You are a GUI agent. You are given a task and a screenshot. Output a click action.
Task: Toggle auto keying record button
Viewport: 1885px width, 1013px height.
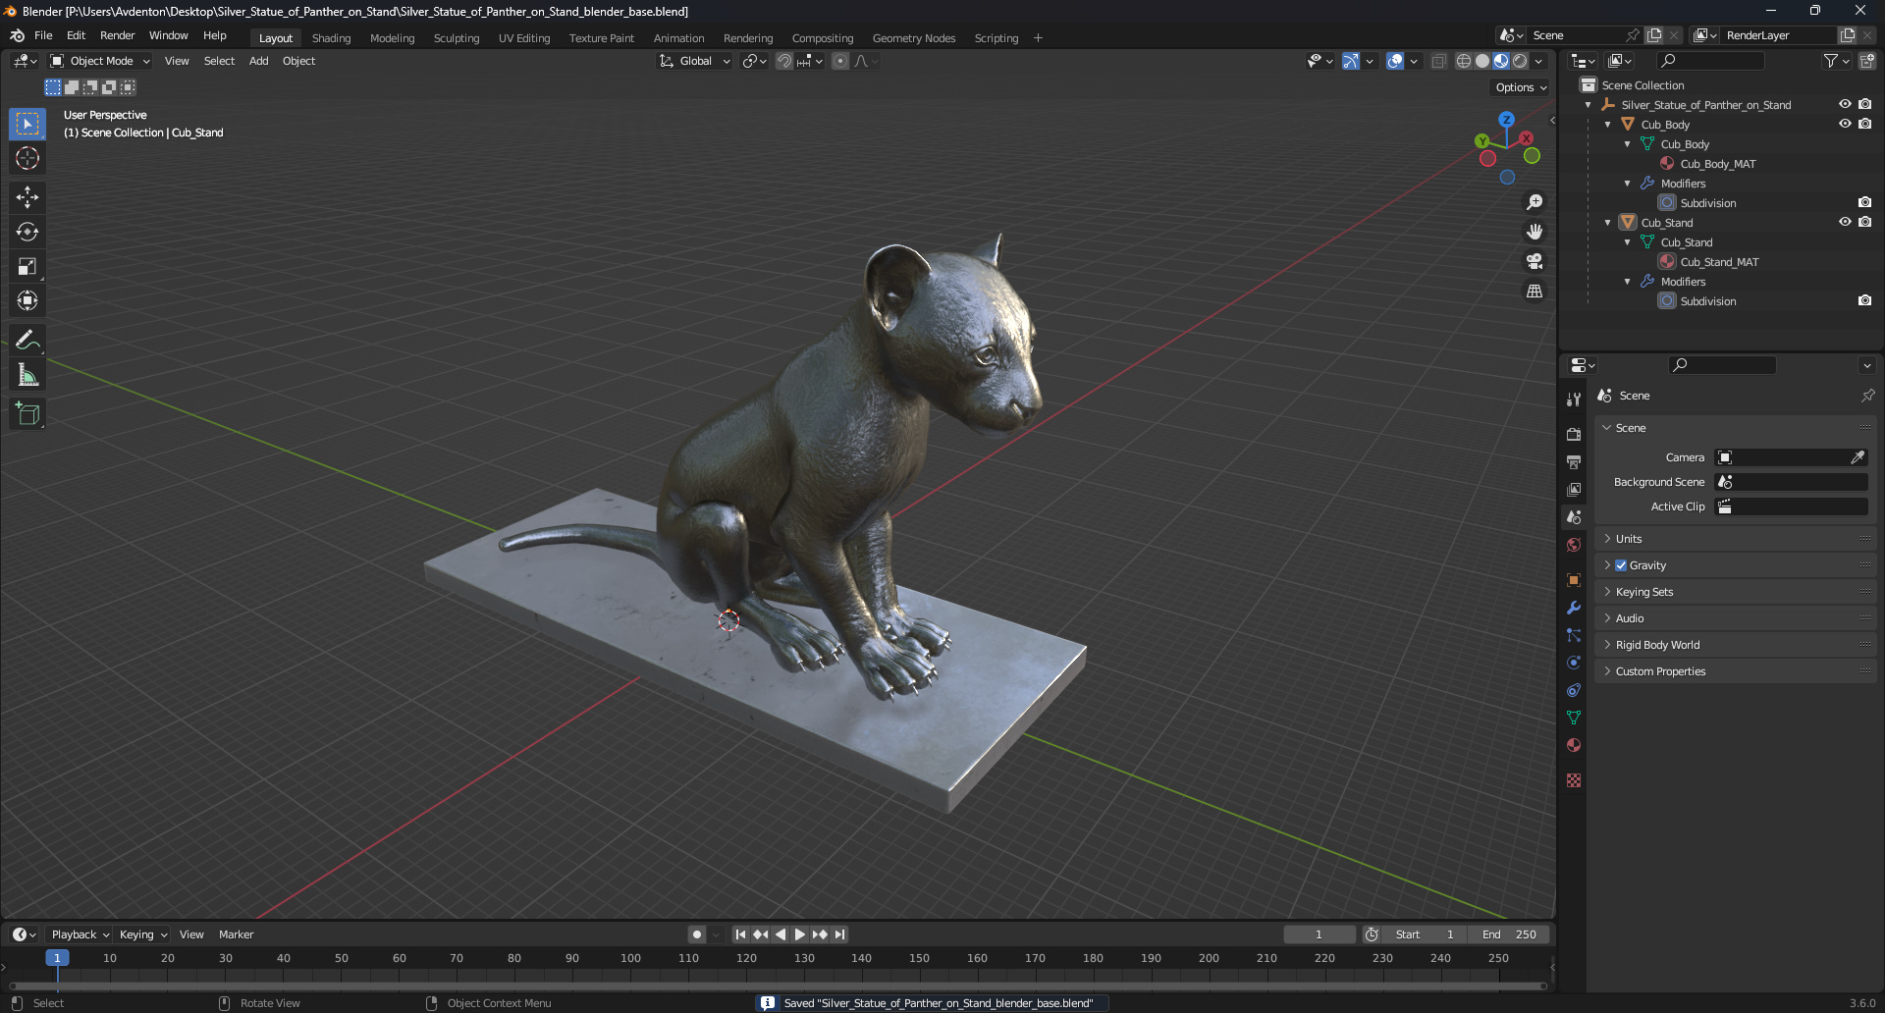pos(697,934)
